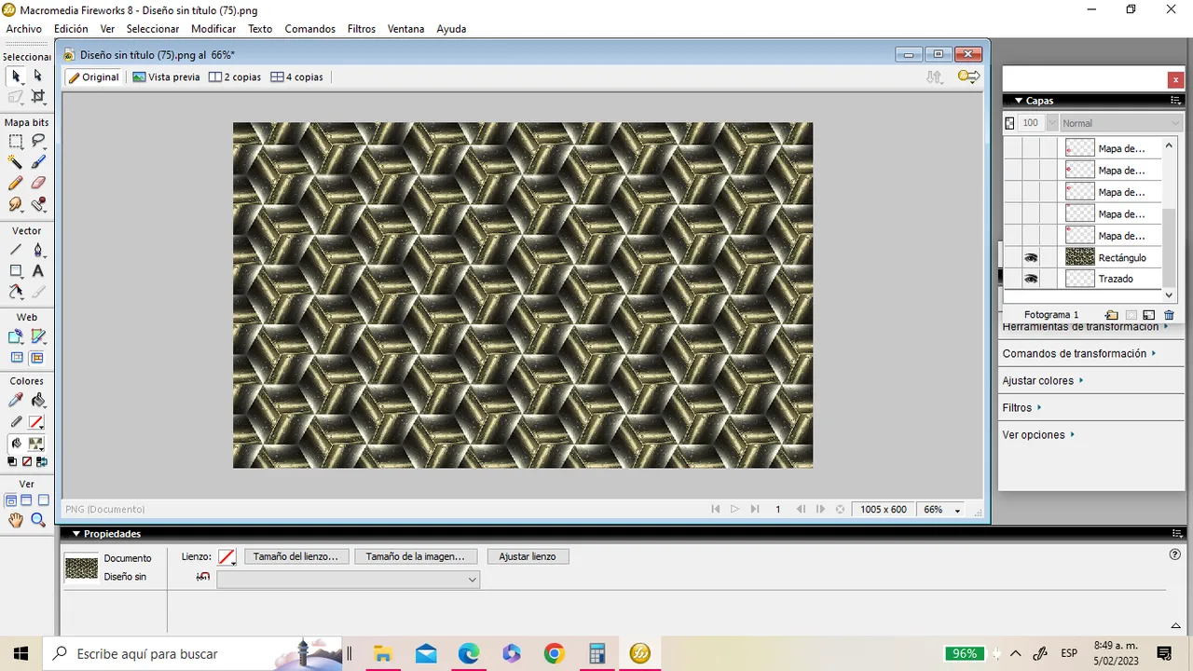Screen dimensions: 1193x671
Task: Open the canvas color swatch (Lienzo)
Action: (226, 557)
